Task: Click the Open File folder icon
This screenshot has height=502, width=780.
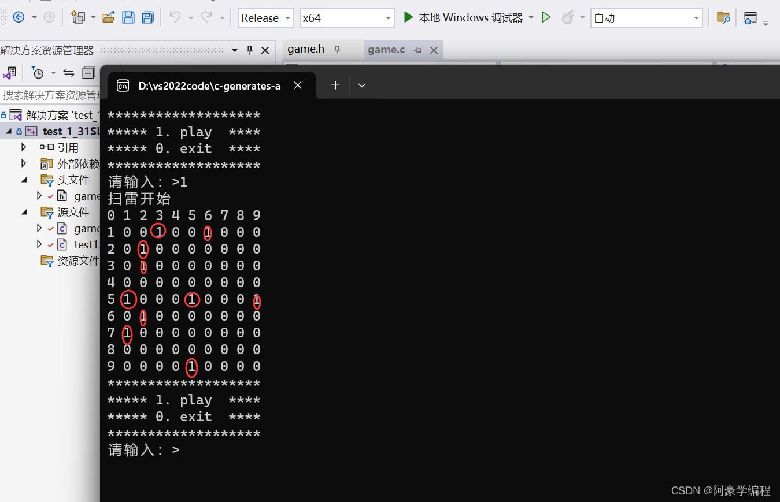Action: (x=108, y=17)
